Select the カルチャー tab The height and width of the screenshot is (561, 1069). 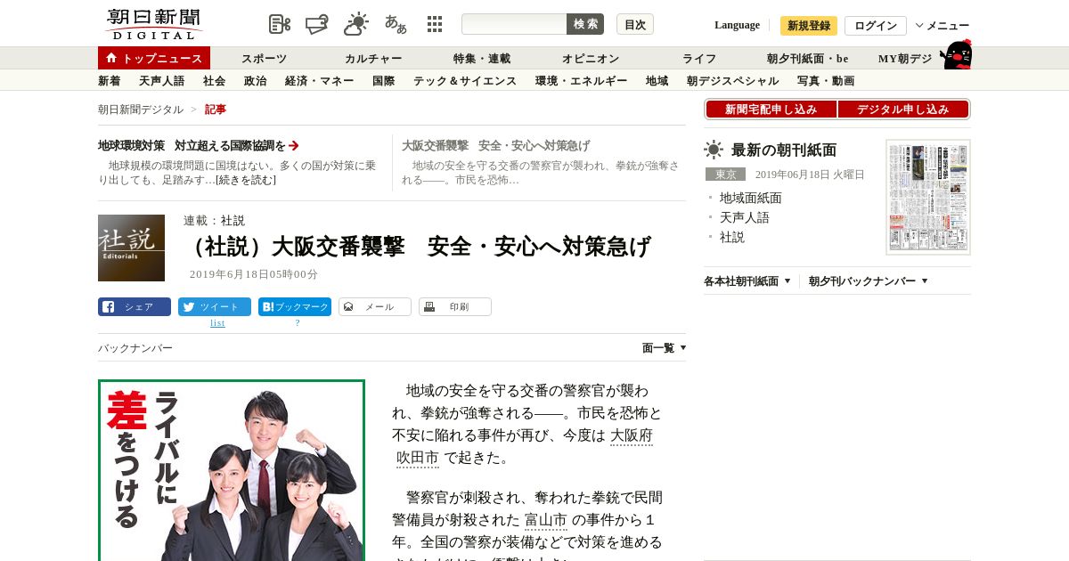click(x=373, y=59)
